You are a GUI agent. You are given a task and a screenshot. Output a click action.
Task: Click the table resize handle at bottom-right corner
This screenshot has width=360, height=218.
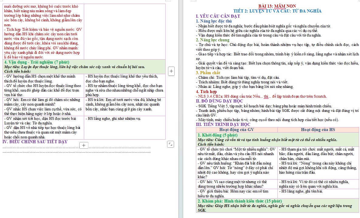(x=171, y=144)
